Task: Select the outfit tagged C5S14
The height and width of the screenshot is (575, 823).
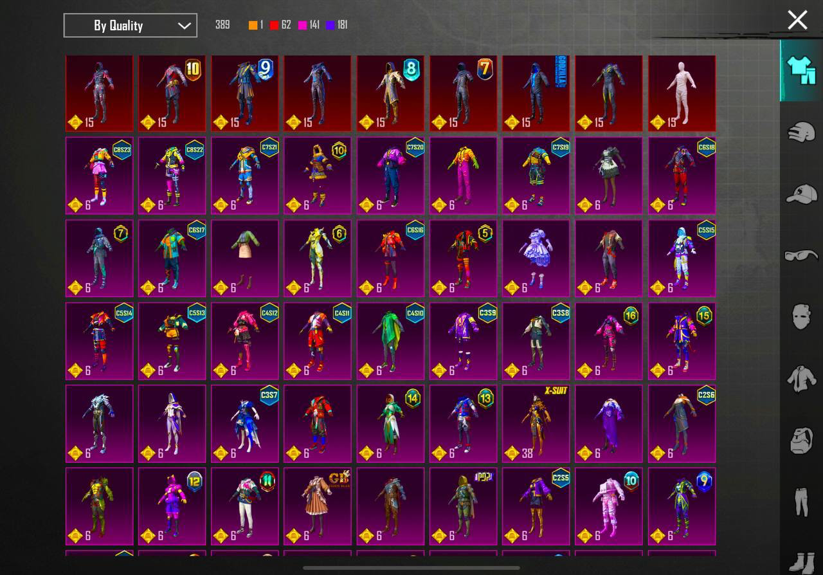Action: click(100, 341)
